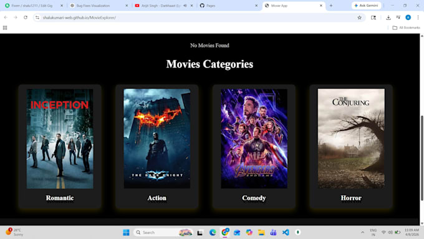Switch to the Arijit Singh YouTube tab
The height and width of the screenshot is (239, 424).
[x=161, y=6]
